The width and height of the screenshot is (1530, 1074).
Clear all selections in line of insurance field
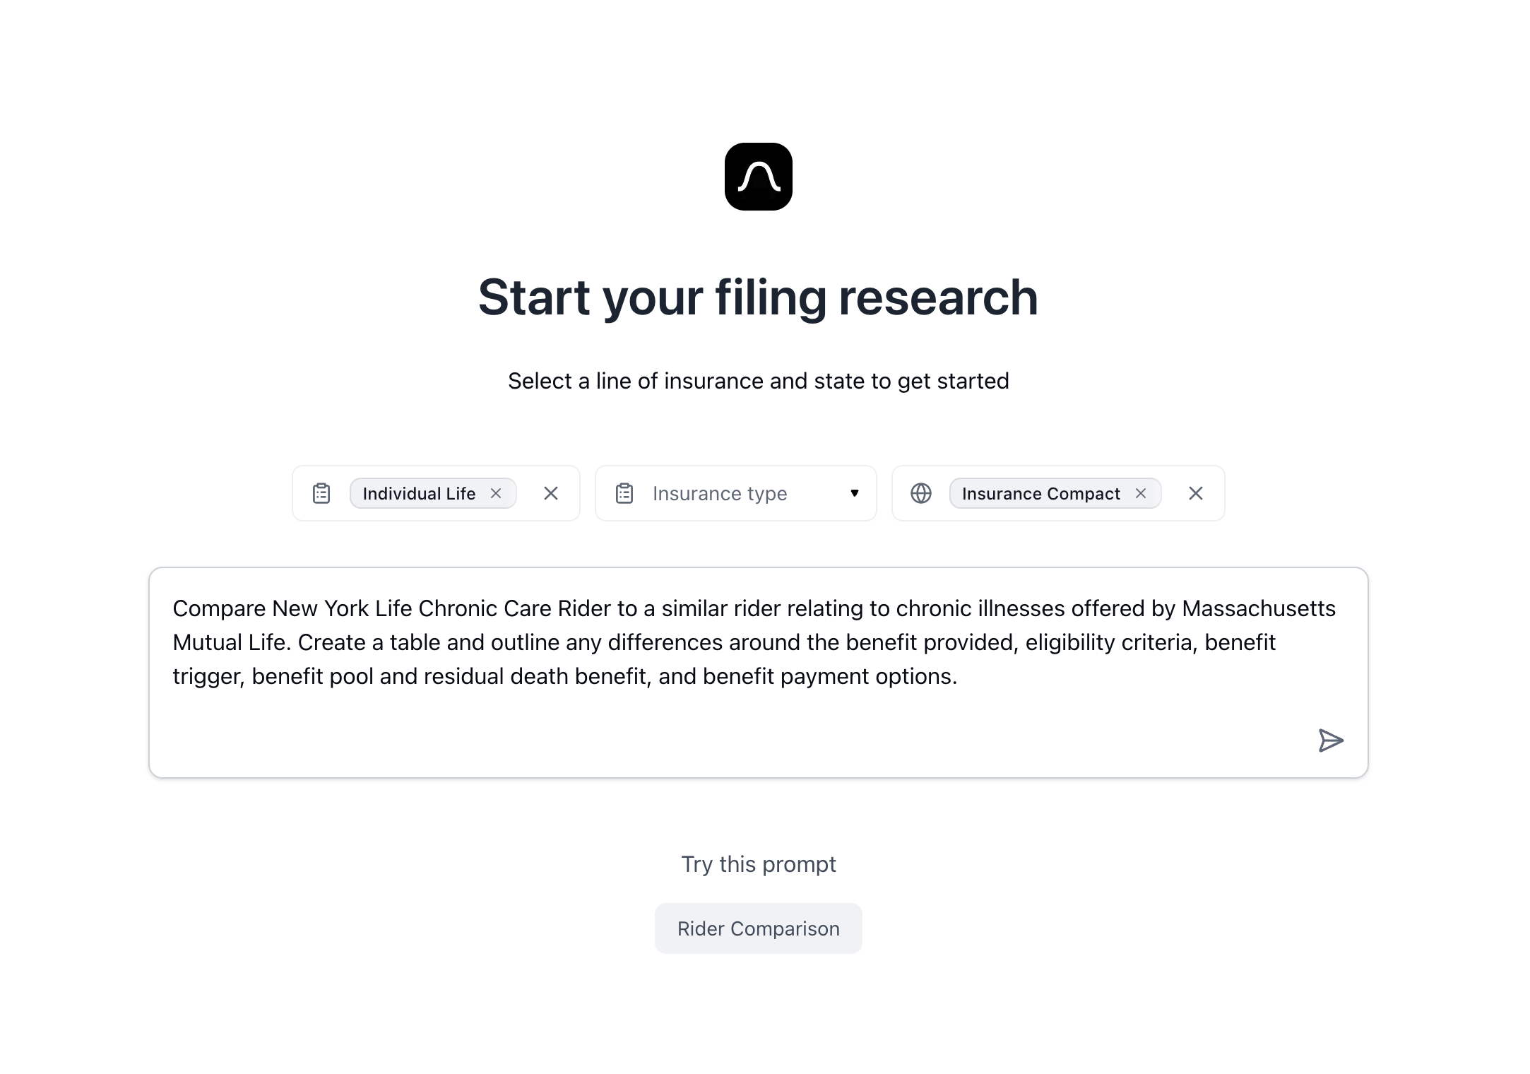tap(551, 493)
